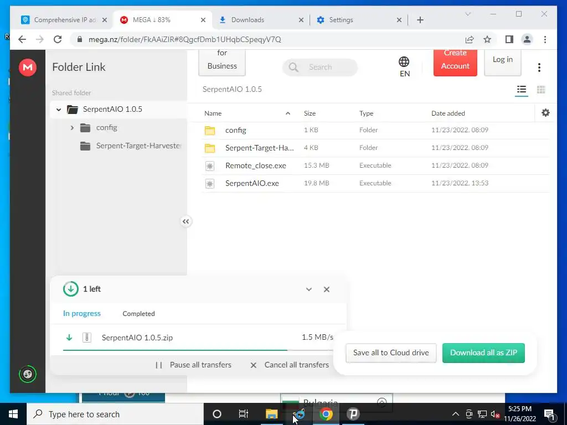Sort by Type column header
Image resolution: width=567 pixels, height=425 pixels.
[x=366, y=113]
